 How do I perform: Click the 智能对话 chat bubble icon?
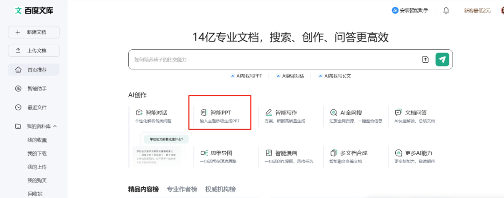click(139, 113)
